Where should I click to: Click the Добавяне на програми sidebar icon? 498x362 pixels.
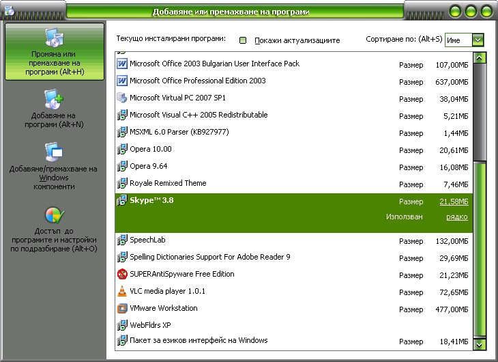(x=54, y=98)
